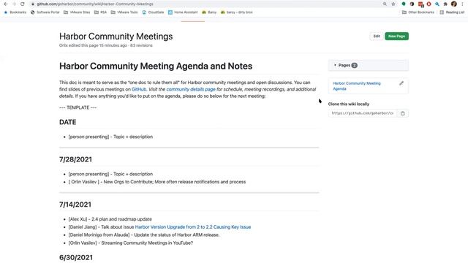
Task: Open the Reading List
Action: [452, 12]
